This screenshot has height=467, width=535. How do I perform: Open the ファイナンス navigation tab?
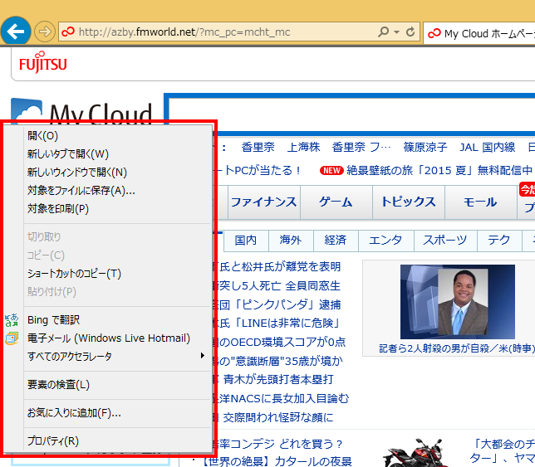(x=263, y=202)
